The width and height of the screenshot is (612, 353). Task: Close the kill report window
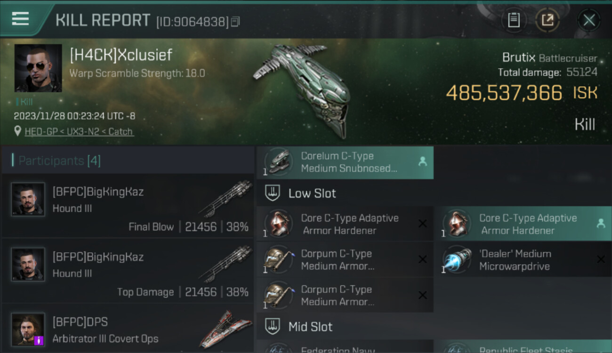click(x=589, y=20)
